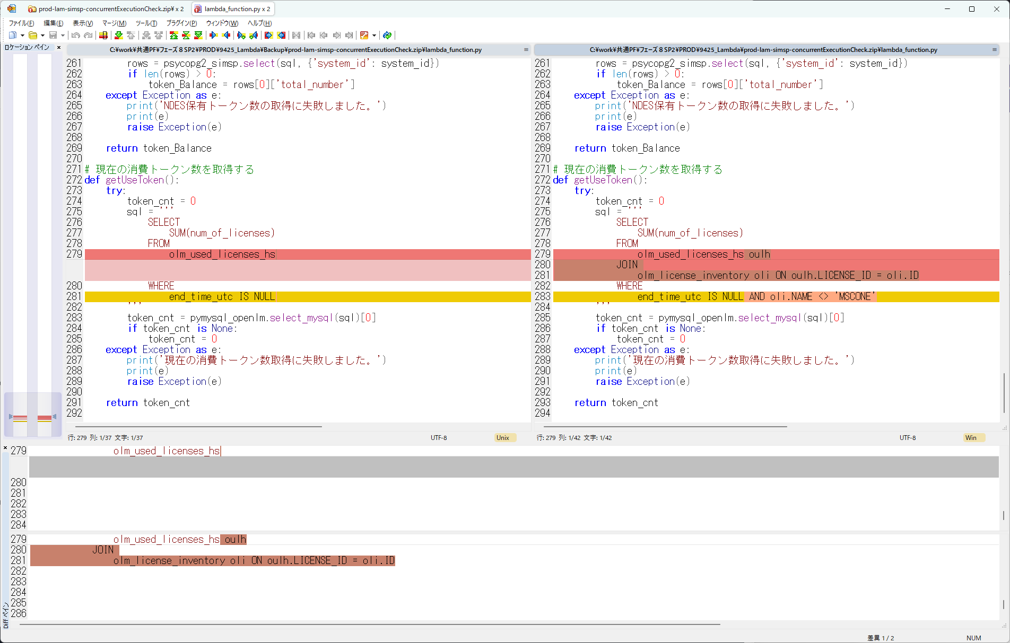Click the Refresh toolbar icon
Image resolution: width=1010 pixels, height=643 pixels.
(387, 36)
